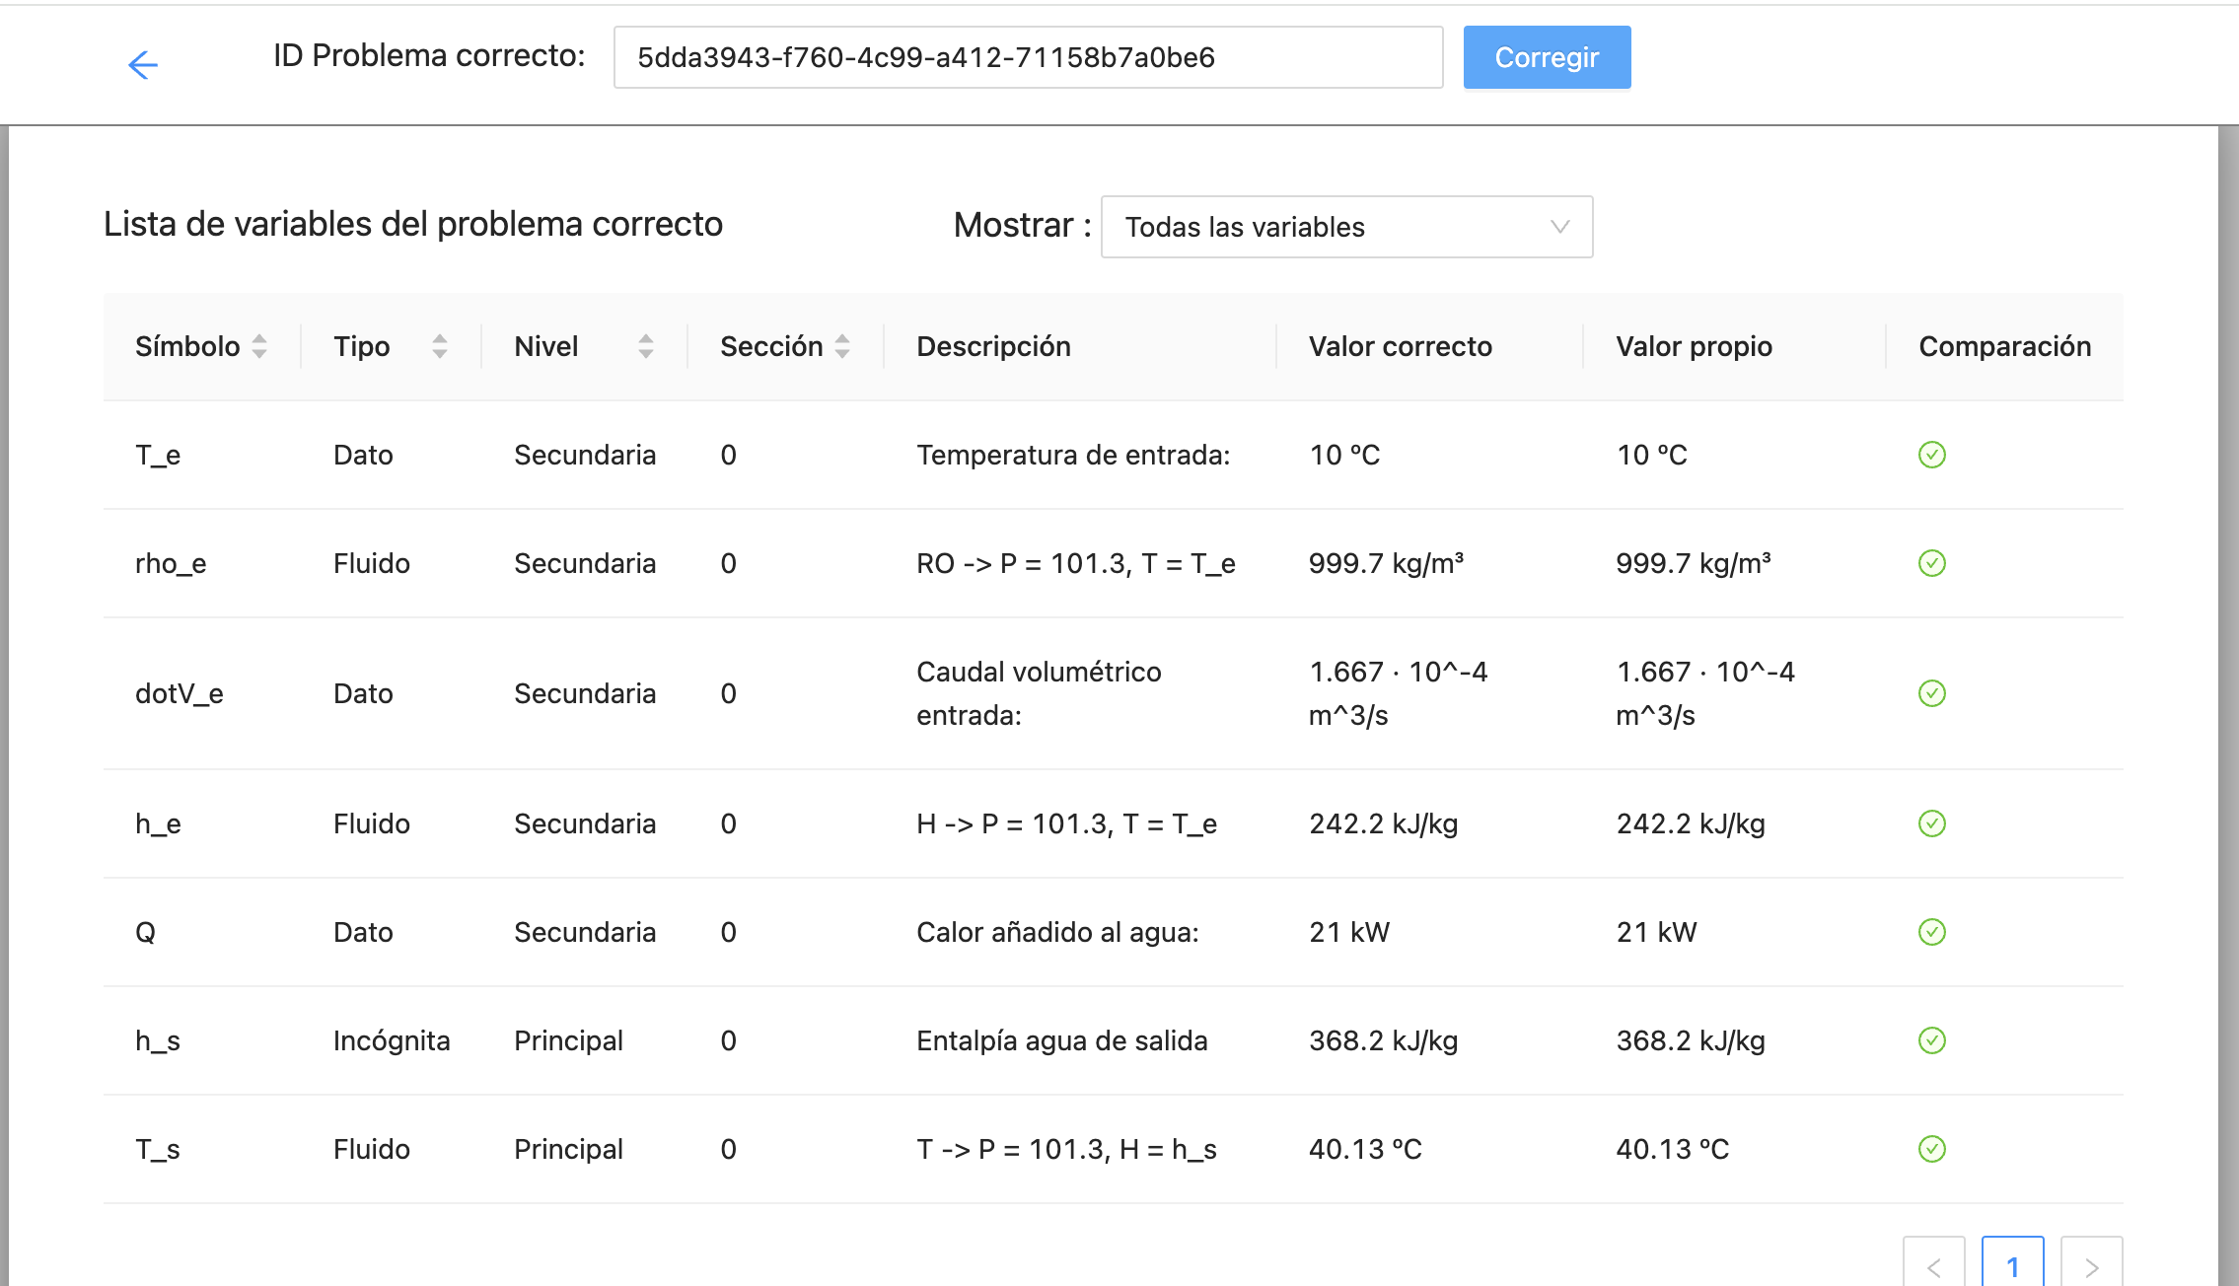The width and height of the screenshot is (2239, 1286).
Task: Click the green check icon for dotV_e row
Action: (x=1931, y=693)
